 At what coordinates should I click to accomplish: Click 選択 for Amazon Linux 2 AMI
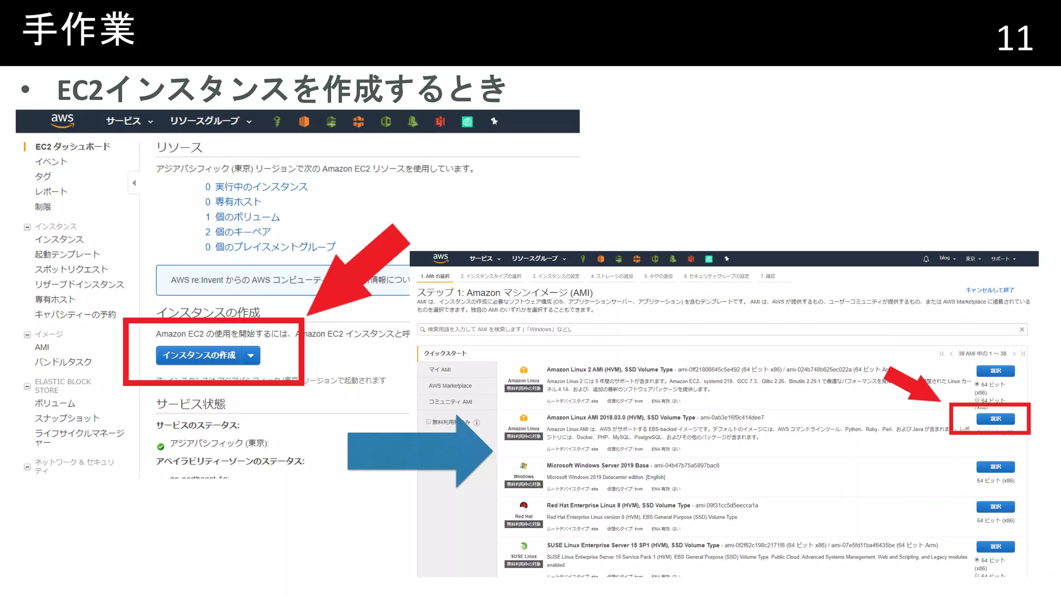[x=995, y=371]
